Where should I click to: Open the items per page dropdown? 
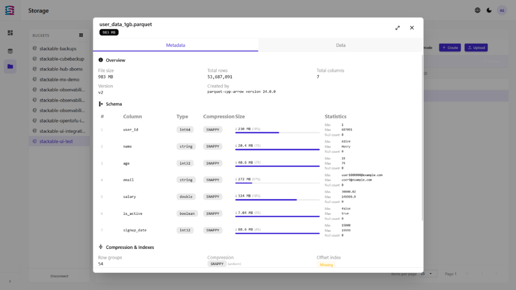point(428,274)
